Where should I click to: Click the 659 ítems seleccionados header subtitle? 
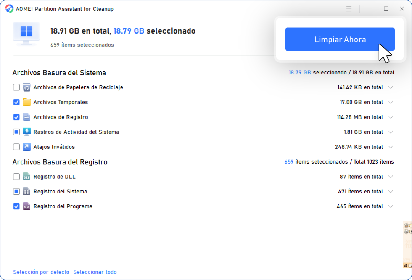pyautogui.click(x=82, y=45)
